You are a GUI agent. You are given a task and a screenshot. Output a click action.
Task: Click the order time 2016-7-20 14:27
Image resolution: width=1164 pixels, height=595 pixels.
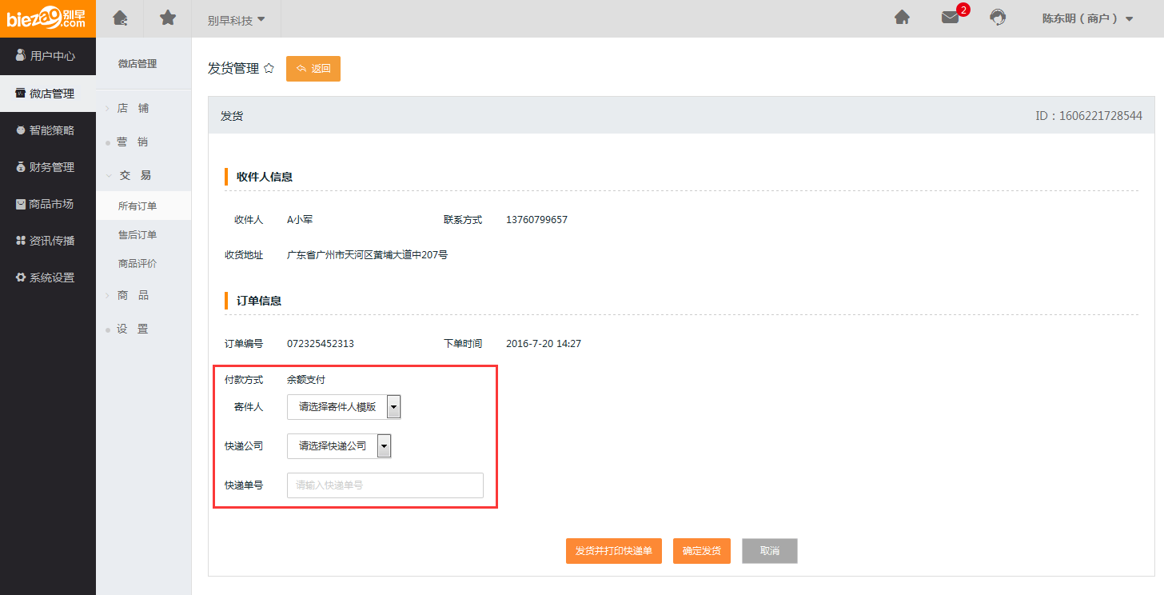point(544,344)
